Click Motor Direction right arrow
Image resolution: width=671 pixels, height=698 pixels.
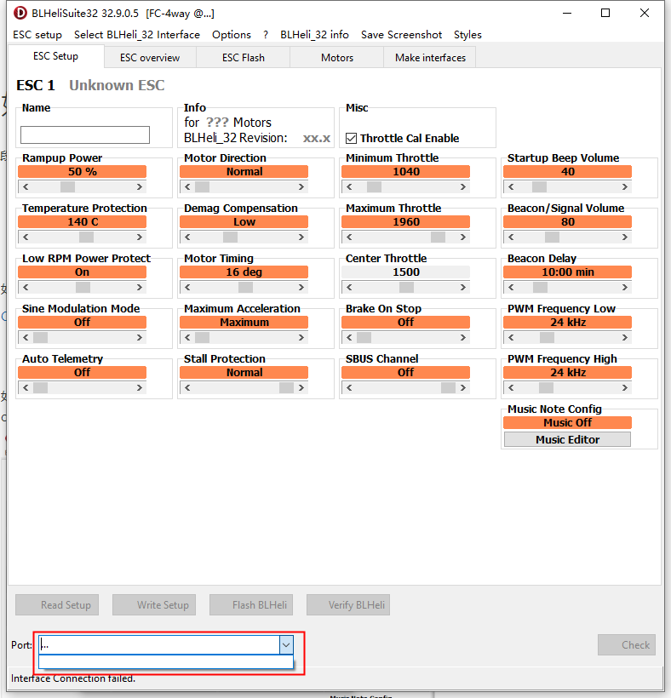[x=301, y=187]
